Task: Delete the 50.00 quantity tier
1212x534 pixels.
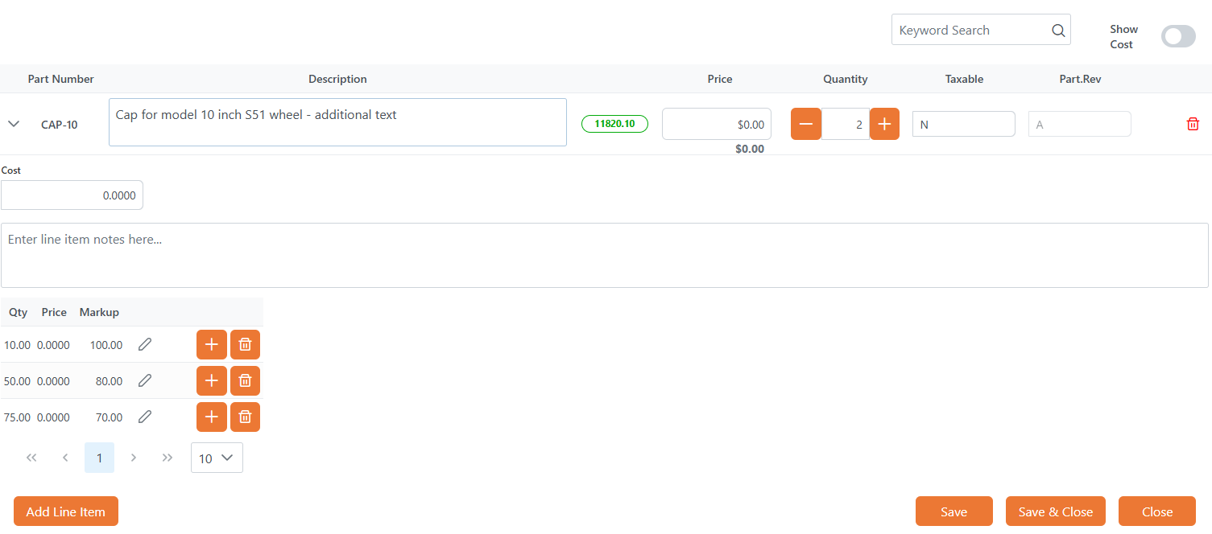Action: click(245, 380)
